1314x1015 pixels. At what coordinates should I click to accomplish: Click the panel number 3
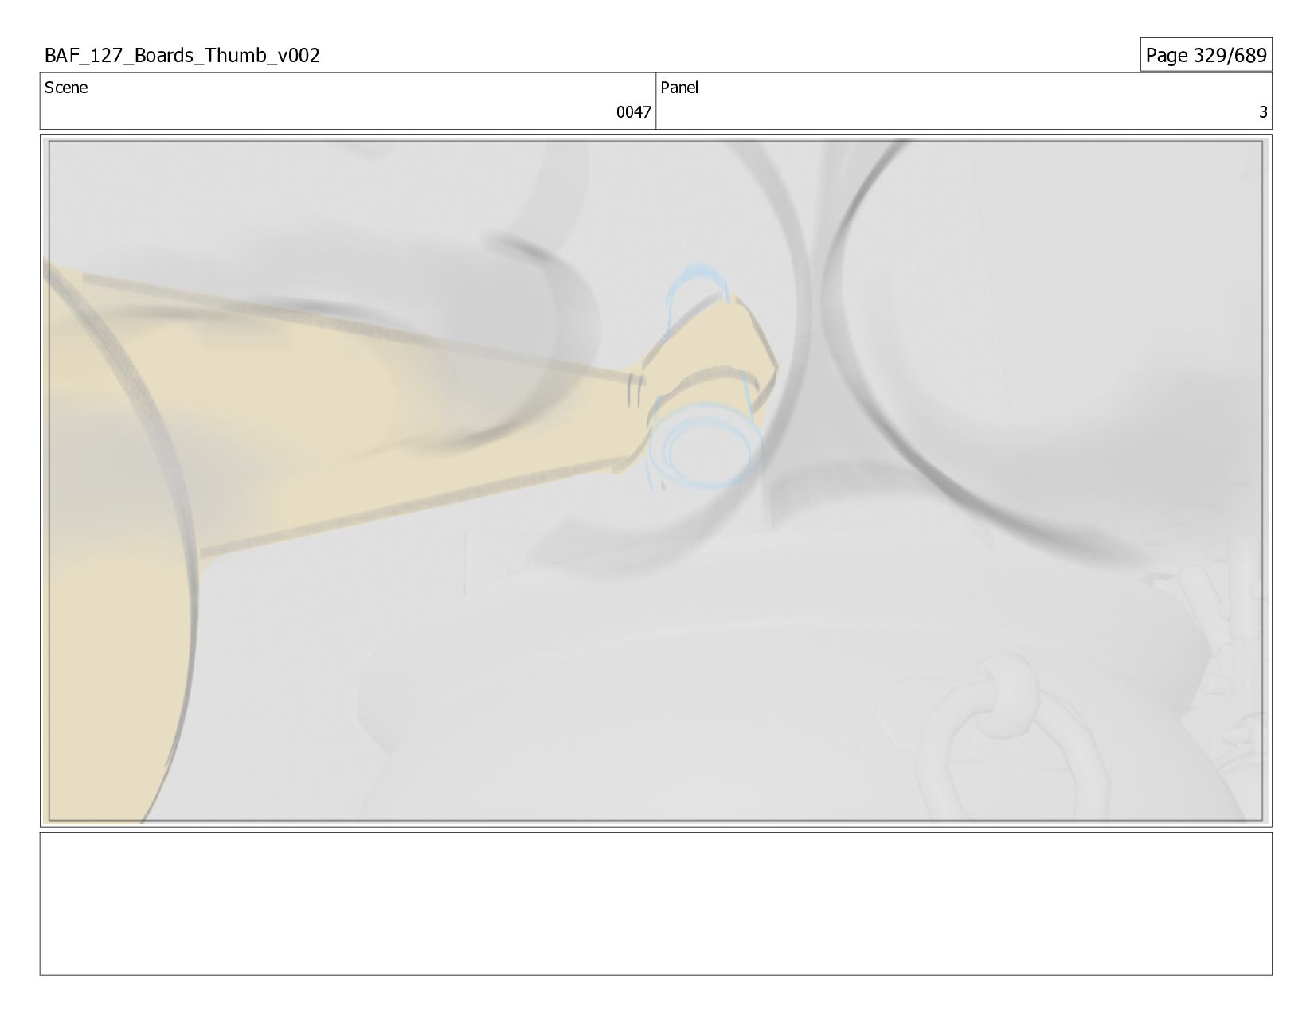[x=1262, y=112]
